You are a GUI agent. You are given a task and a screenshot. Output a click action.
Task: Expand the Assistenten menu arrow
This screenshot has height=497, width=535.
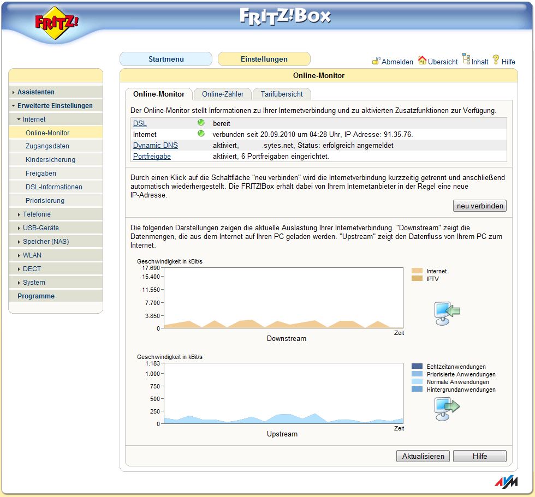[13, 92]
